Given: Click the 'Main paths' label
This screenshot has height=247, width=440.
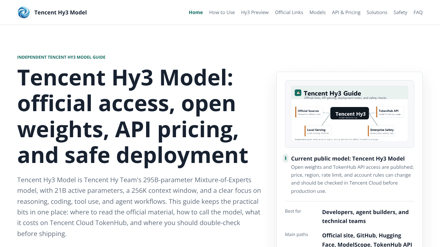Looking at the screenshot, I should click(x=296, y=234).
